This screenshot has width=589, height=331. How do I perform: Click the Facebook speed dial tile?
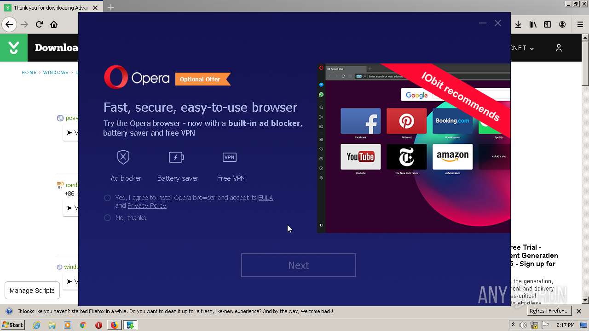click(361, 121)
